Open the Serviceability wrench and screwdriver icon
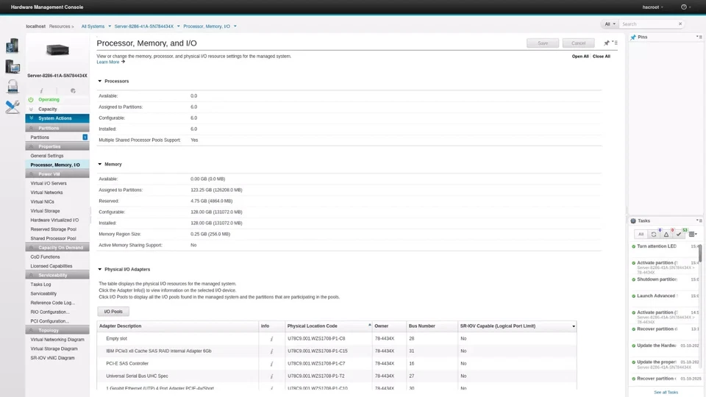The width and height of the screenshot is (706, 397). [13, 107]
